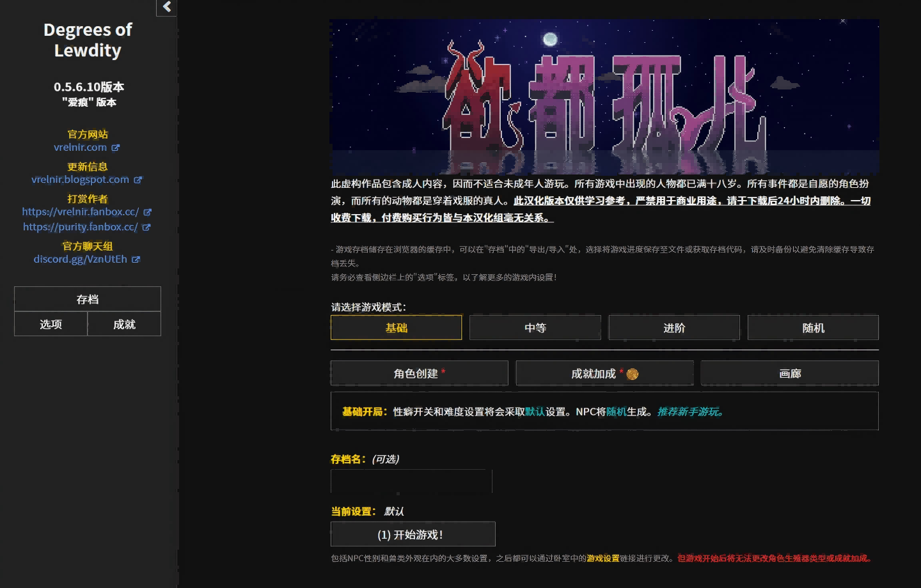Select the 进阶 game mode

click(673, 327)
